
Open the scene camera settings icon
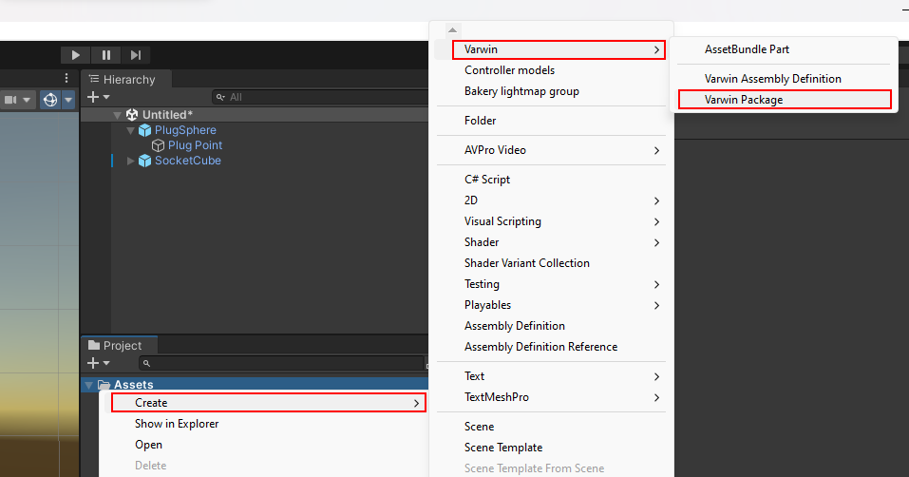(11, 100)
